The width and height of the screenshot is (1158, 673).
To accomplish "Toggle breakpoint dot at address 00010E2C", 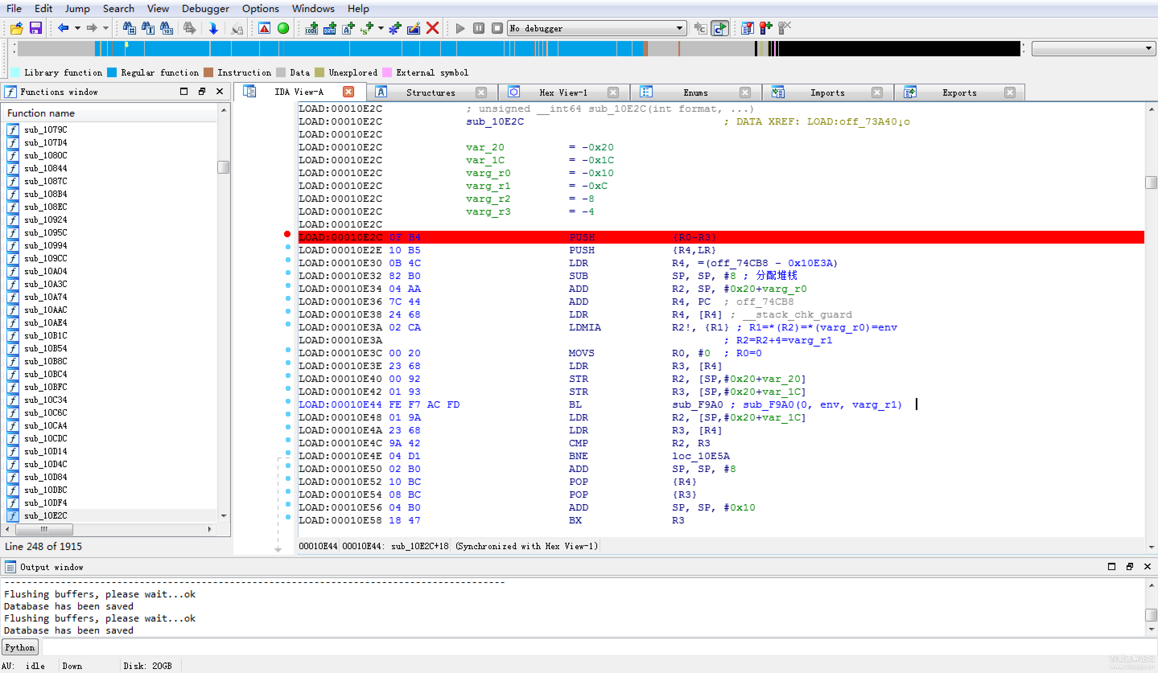I will [287, 235].
